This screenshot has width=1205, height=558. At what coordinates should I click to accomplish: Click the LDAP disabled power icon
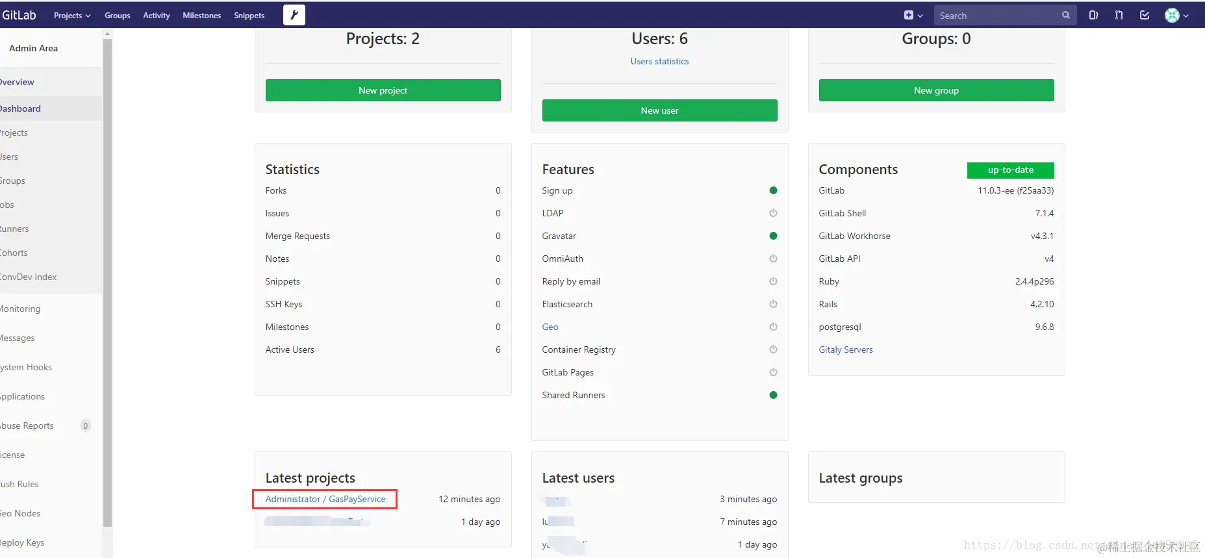click(x=773, y=213)
